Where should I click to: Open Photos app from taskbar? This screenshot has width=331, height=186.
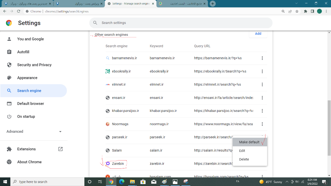[175, 182]
